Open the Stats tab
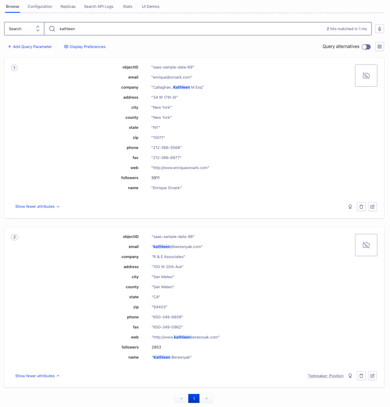 127,6
